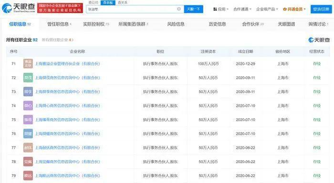Open the company logo in row 75
This screenshot has width=334, height=183.
coord(28,120)
